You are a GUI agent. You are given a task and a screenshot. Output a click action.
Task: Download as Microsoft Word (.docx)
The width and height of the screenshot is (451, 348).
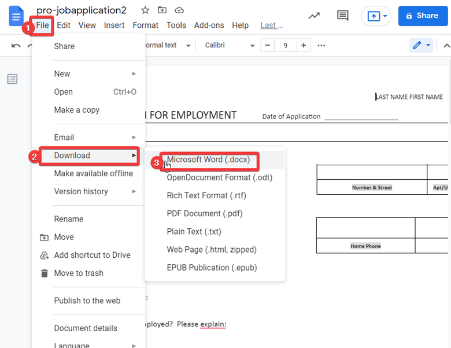point(215,160)
